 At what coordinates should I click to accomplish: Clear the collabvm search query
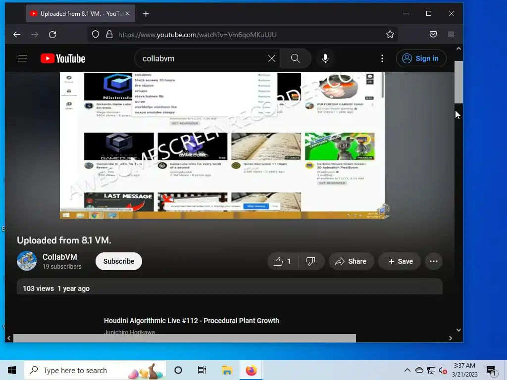[x=272, y=58]
